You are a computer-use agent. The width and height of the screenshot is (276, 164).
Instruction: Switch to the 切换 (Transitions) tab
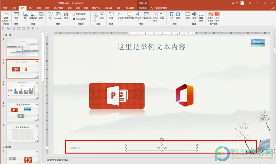(x=39, y=8)
